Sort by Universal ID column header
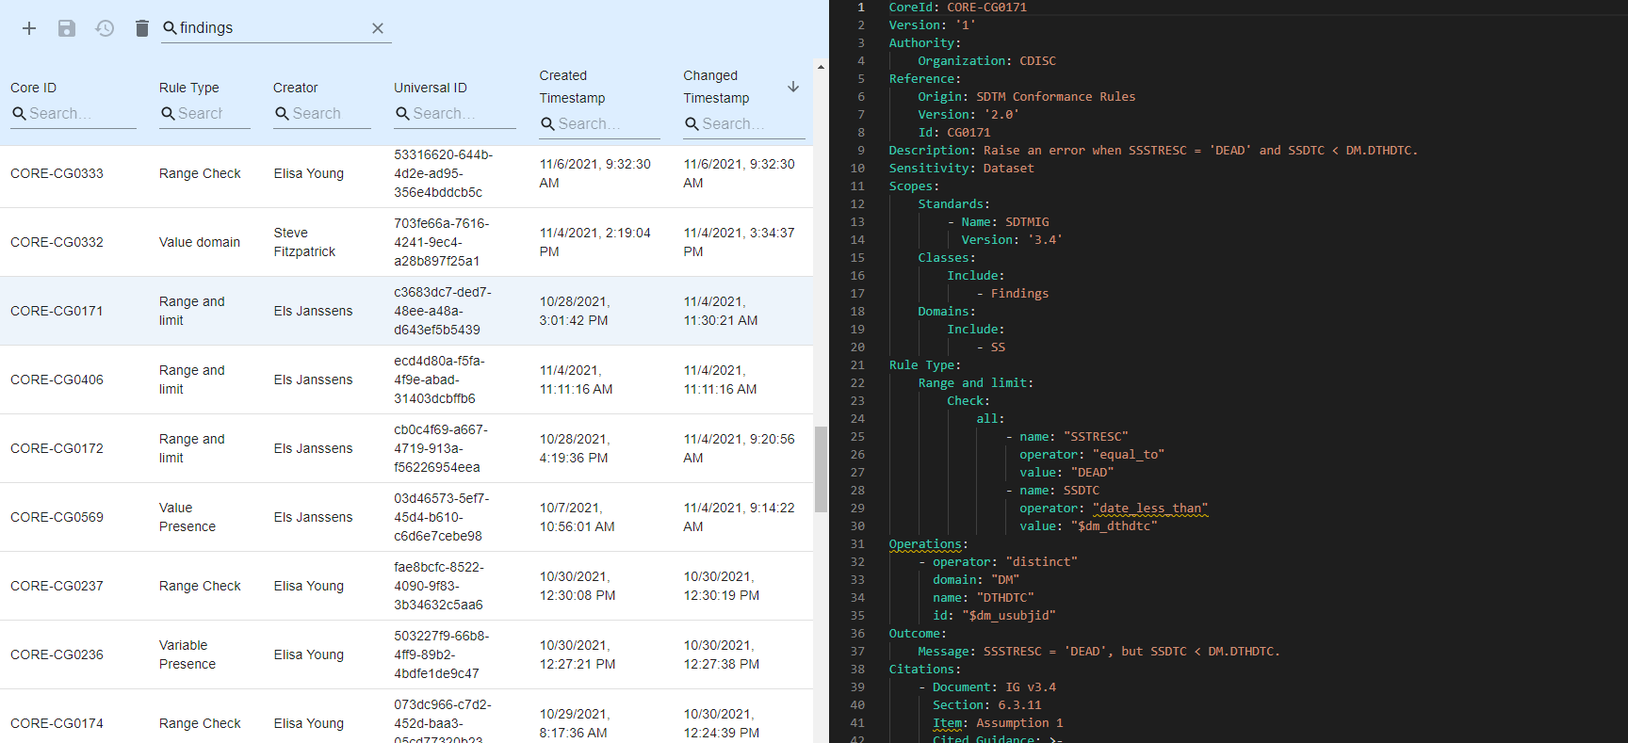Screen dimensions: 1628x743 [431, 88]
